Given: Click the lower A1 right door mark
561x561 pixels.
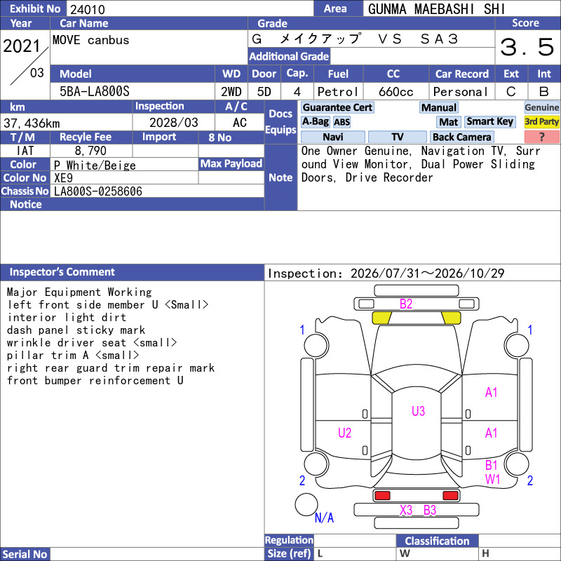Looking at the screenshot, I should pos(492,433).
